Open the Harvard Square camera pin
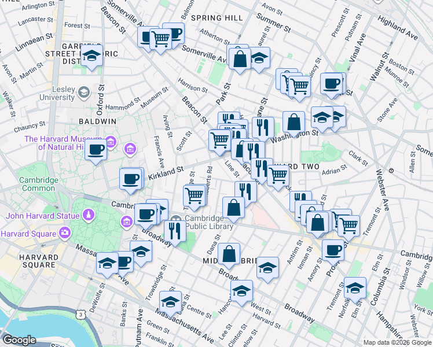This screenshot has height=347, width=433. 65,233
